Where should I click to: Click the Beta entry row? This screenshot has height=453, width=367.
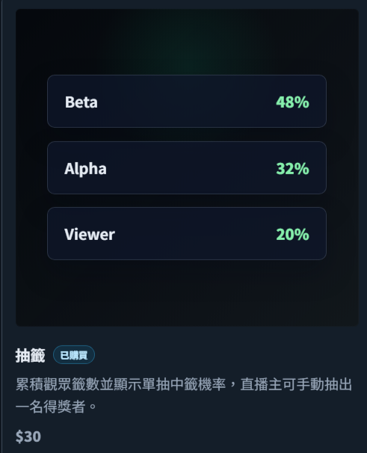187,102
